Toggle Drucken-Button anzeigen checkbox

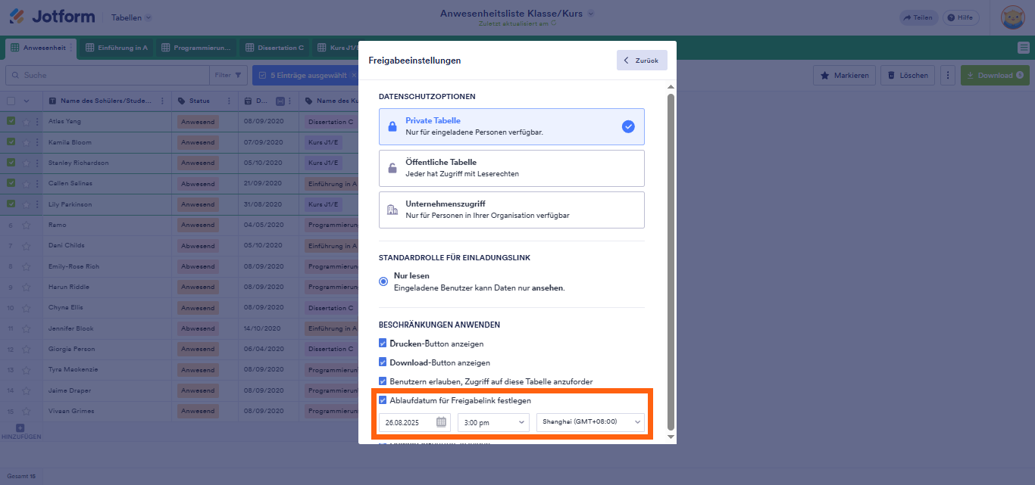(x=383, y=344)
